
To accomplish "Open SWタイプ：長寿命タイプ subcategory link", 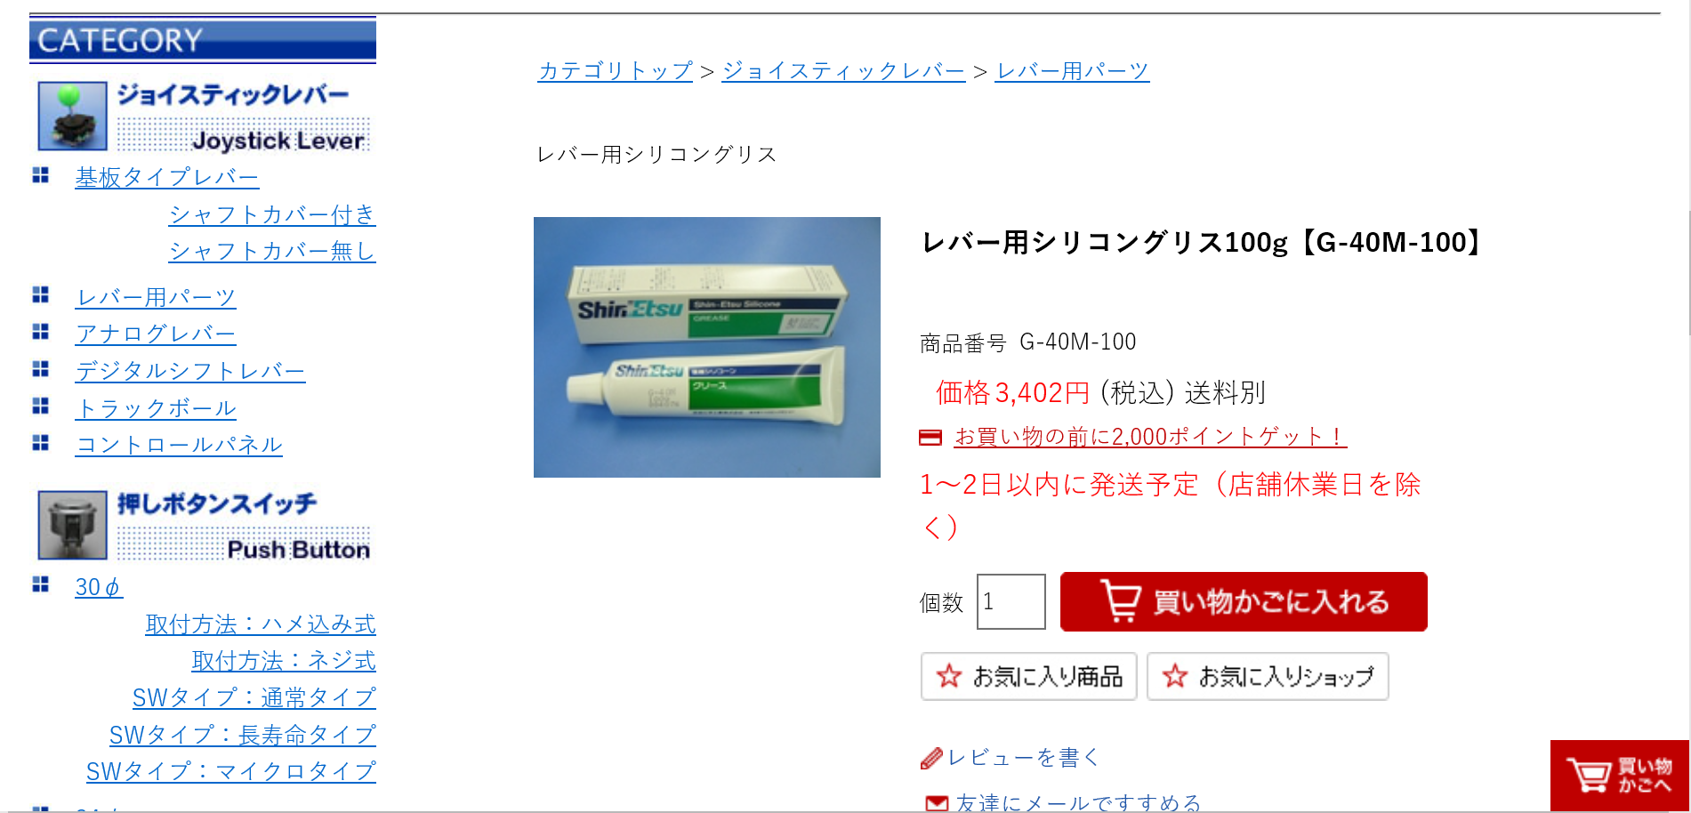I will click(243, 735).
